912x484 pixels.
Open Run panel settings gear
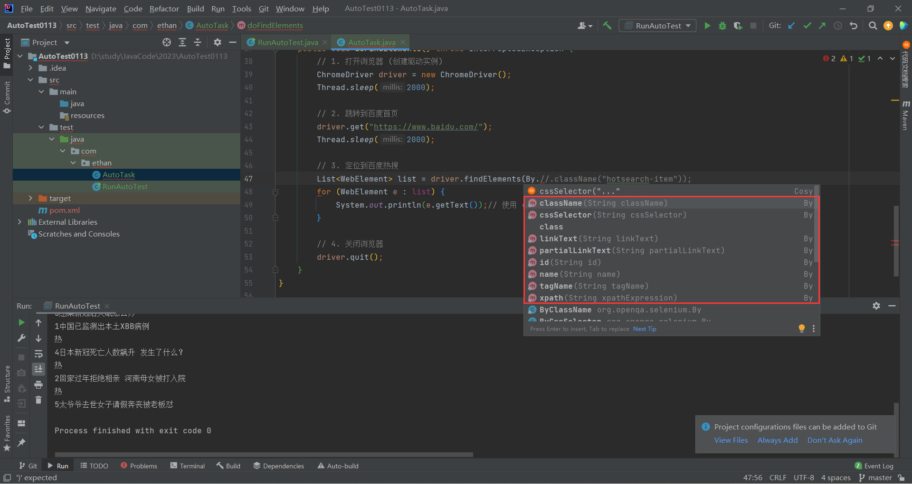click(x=876, y=306)
